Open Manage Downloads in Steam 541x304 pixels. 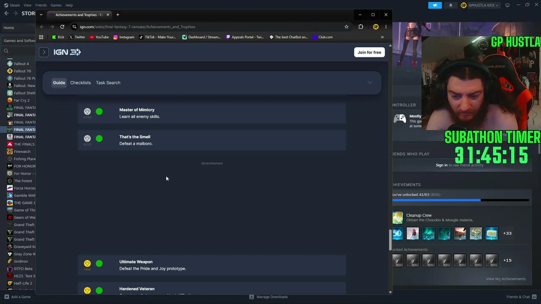click(269, 297)
